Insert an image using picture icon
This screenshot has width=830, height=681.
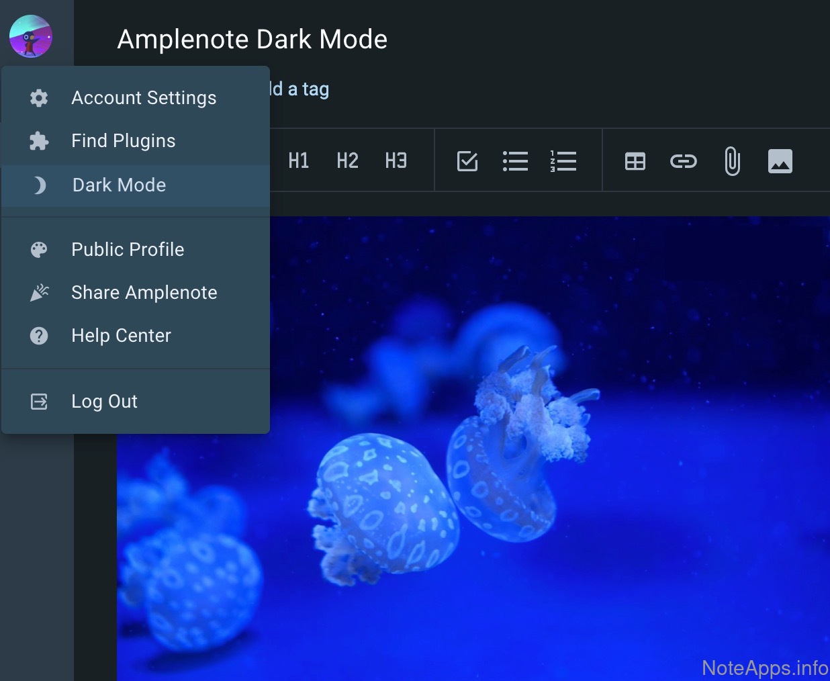click(x=780, y=161)
